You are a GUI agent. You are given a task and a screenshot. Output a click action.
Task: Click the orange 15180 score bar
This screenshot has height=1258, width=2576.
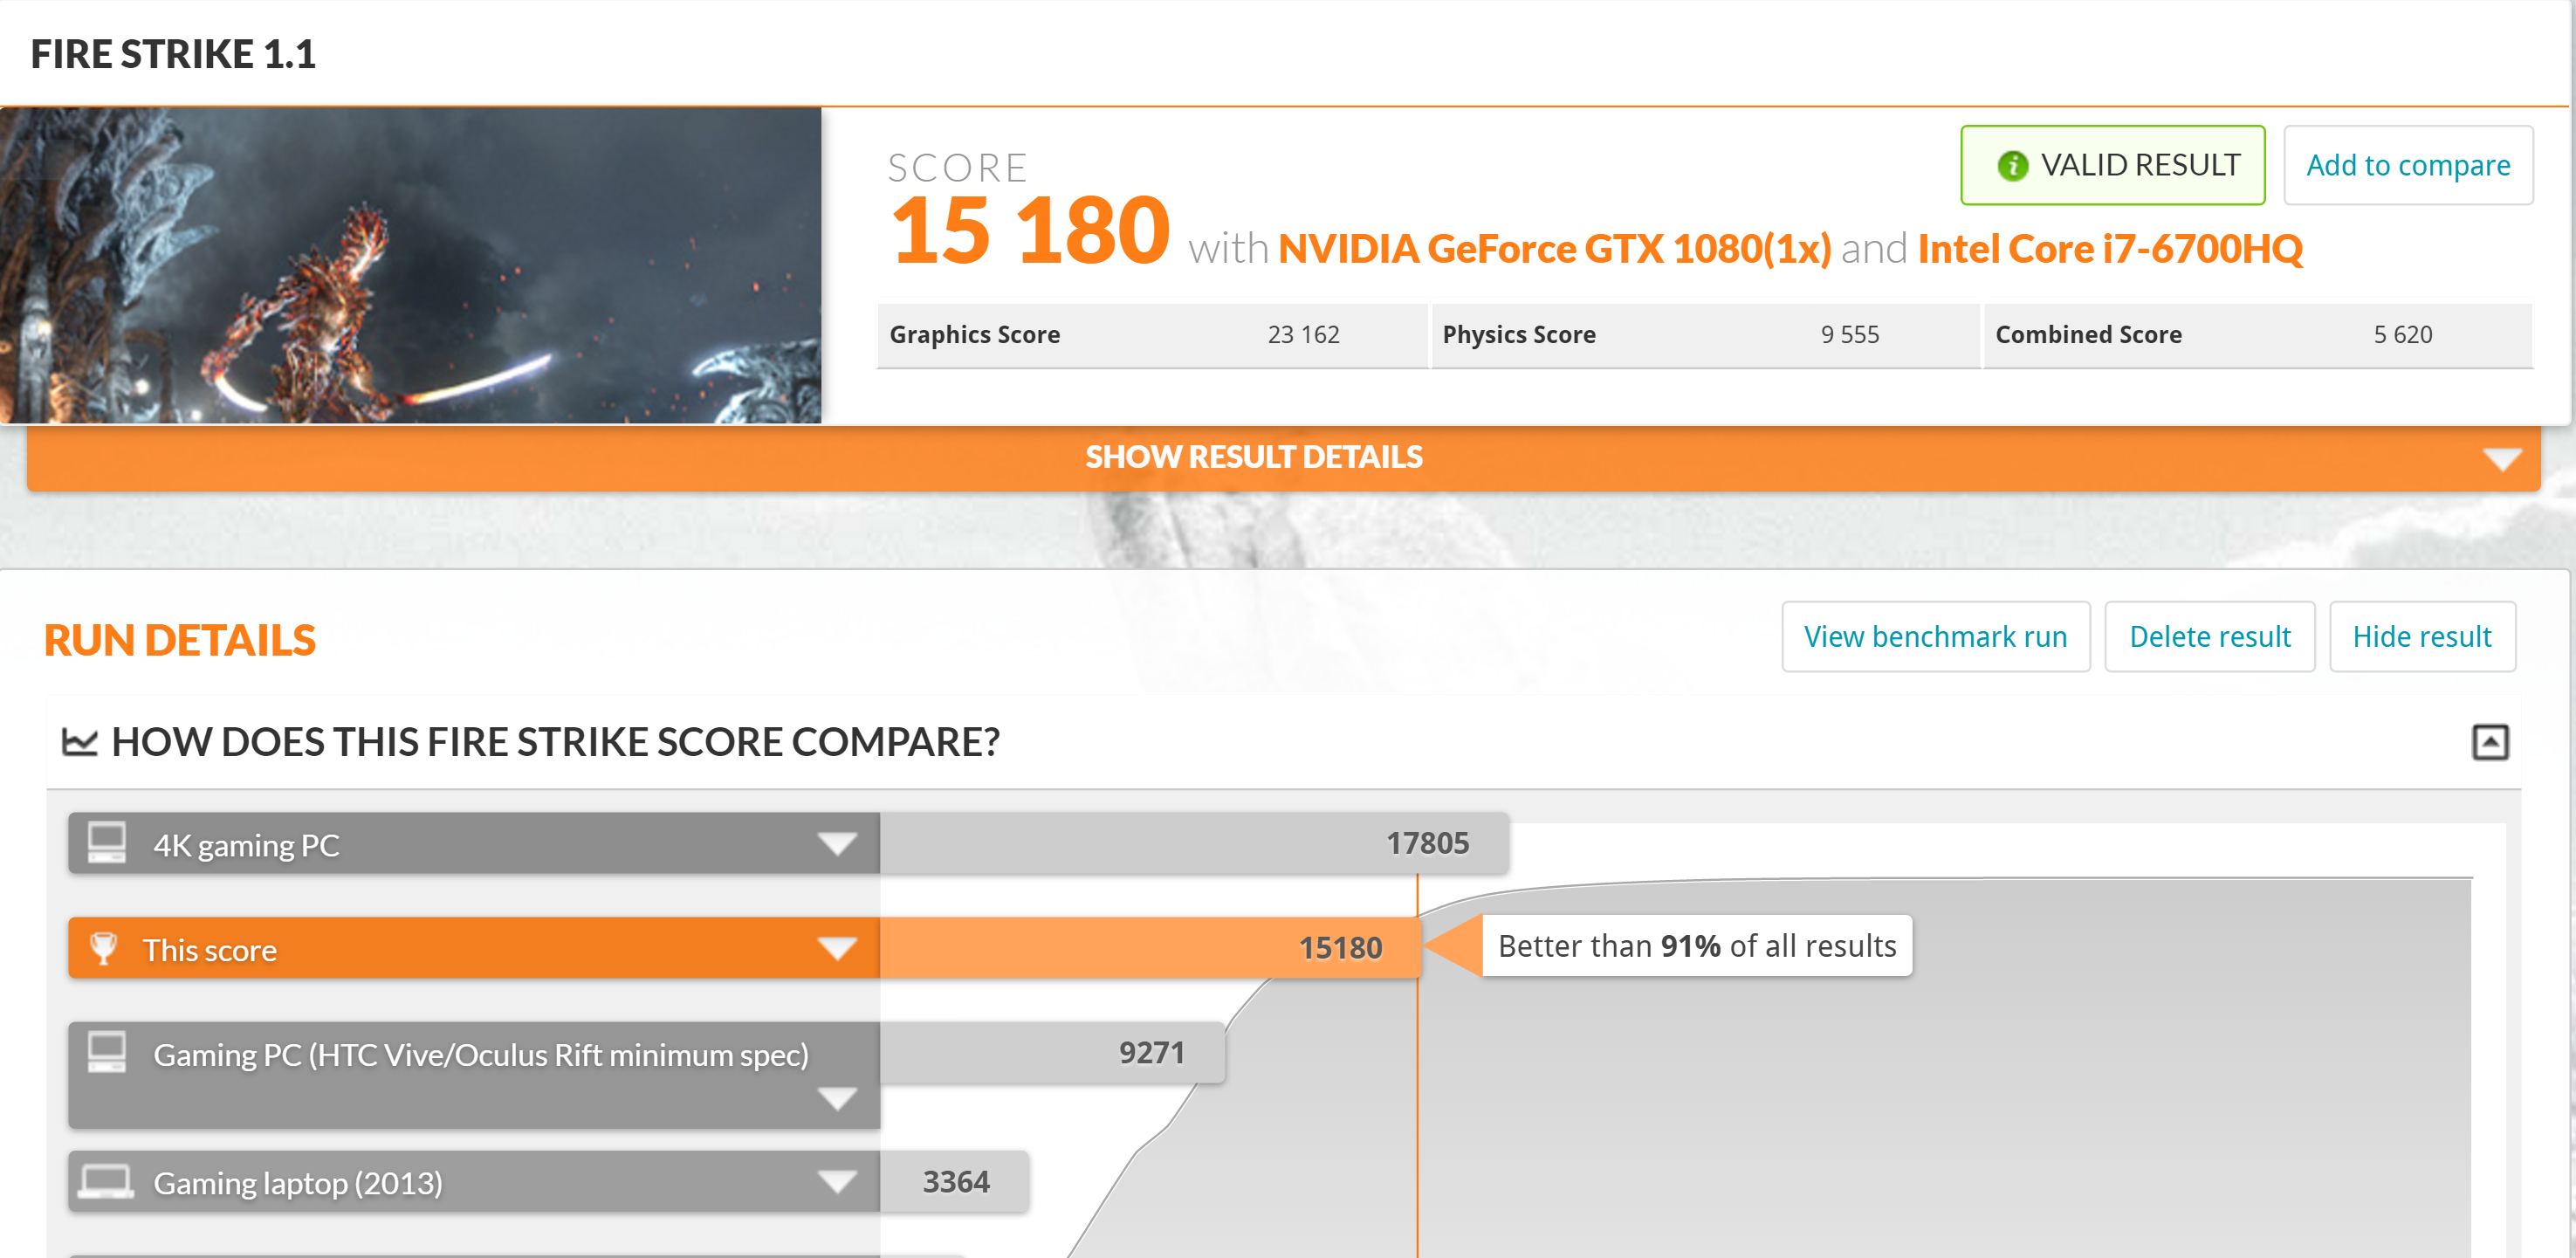[x=1150, y=948]
